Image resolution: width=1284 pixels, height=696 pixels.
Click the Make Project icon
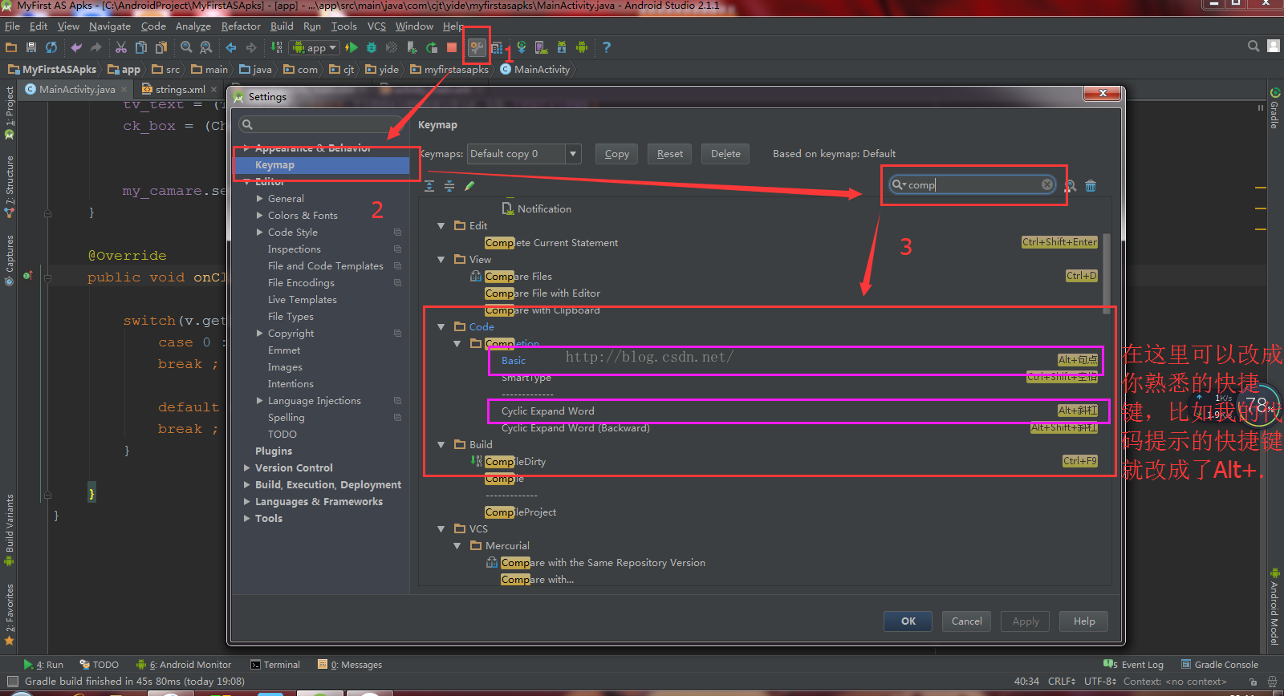coord(276,47)
